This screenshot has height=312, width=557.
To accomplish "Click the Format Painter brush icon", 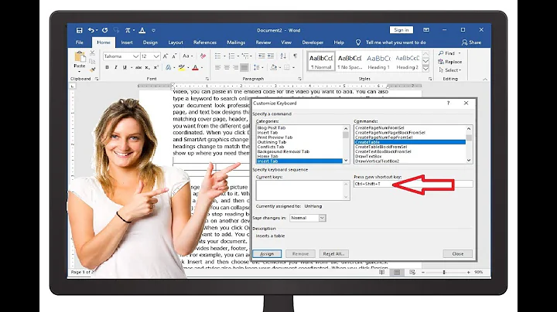I will pos(92,70).
